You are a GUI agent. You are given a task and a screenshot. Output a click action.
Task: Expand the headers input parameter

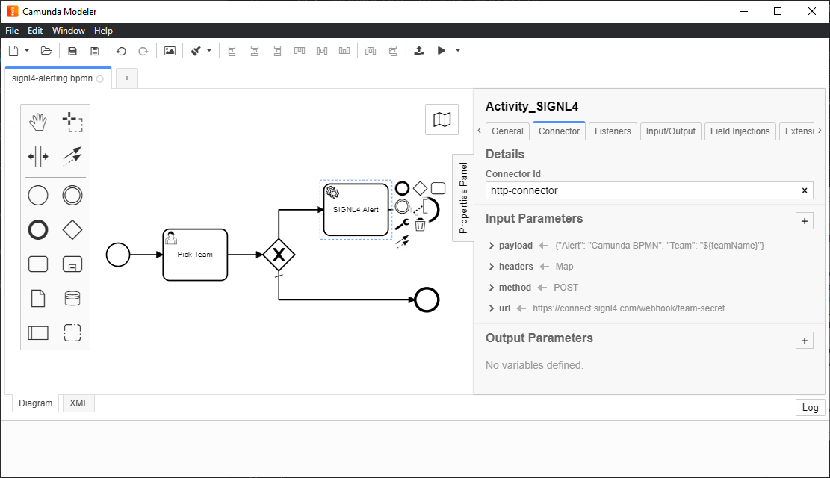point(492,267)
